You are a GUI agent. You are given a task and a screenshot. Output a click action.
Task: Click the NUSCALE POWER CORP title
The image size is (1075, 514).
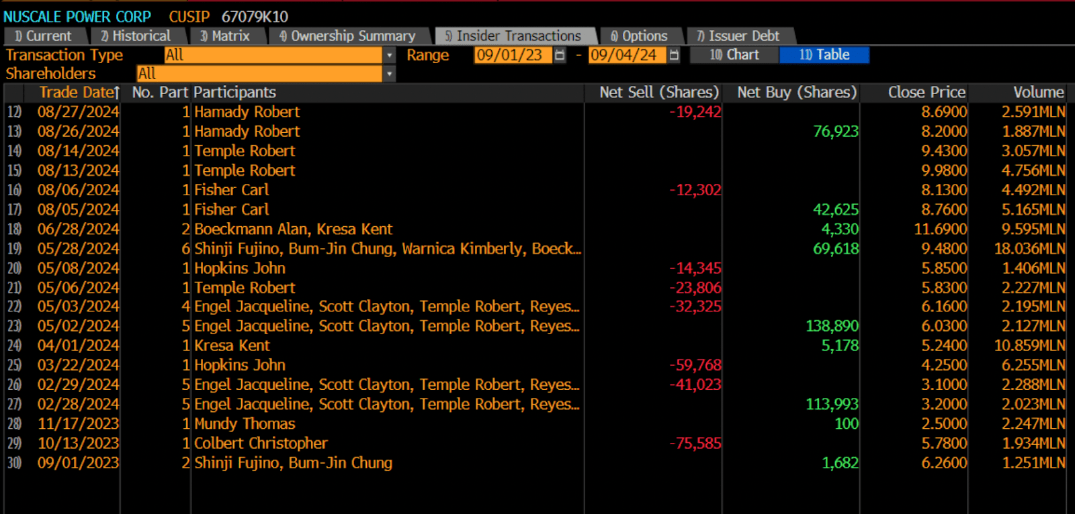(x=77, y=16)
